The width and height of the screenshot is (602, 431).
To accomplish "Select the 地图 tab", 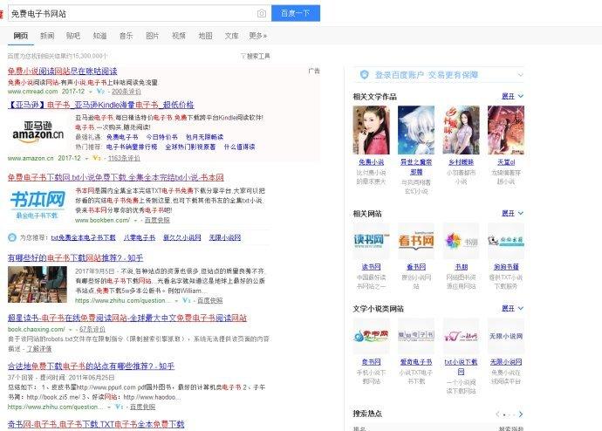I will (x=205, y=36).
